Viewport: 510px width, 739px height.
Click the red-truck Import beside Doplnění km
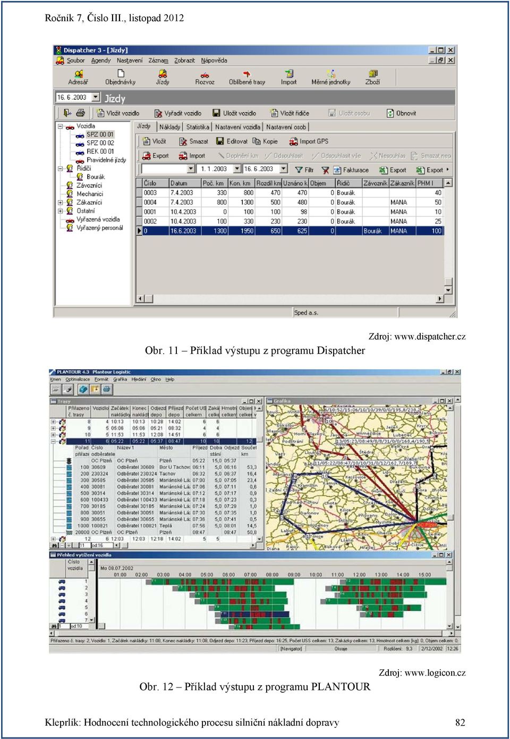(x=192, y=156)
